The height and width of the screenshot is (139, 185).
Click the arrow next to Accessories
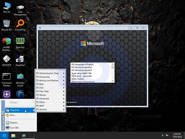click(x=64, y=77)
